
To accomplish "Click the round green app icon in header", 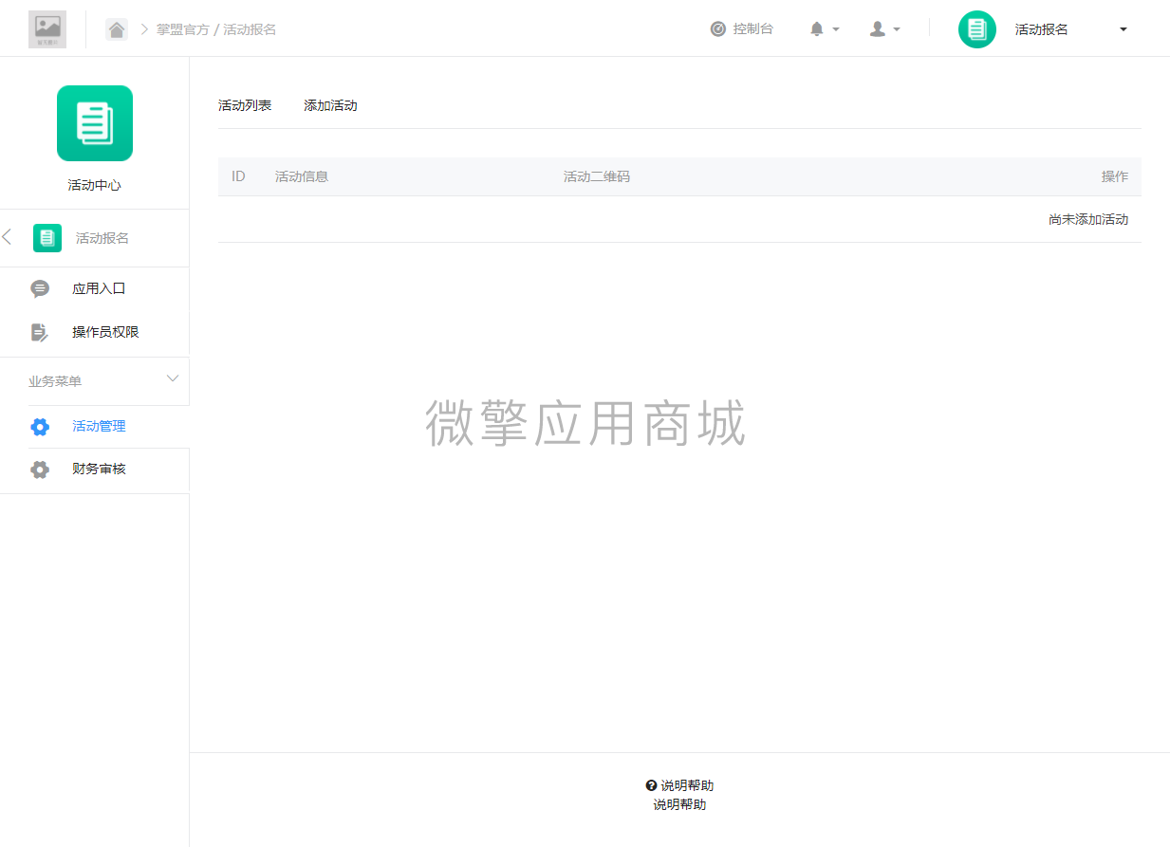I will (x=977, y=29).
